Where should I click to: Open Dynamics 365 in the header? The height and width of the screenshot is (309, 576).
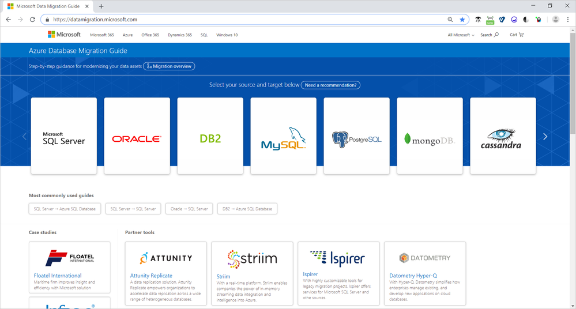coord(180,35)
